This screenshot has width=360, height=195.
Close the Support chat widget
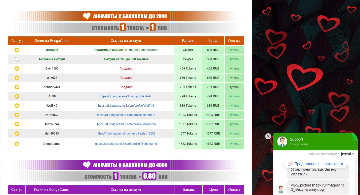[268, 136]
